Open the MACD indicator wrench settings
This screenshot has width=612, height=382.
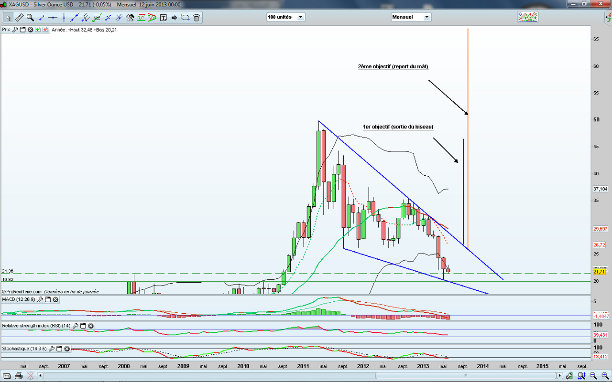coord(40,299)
